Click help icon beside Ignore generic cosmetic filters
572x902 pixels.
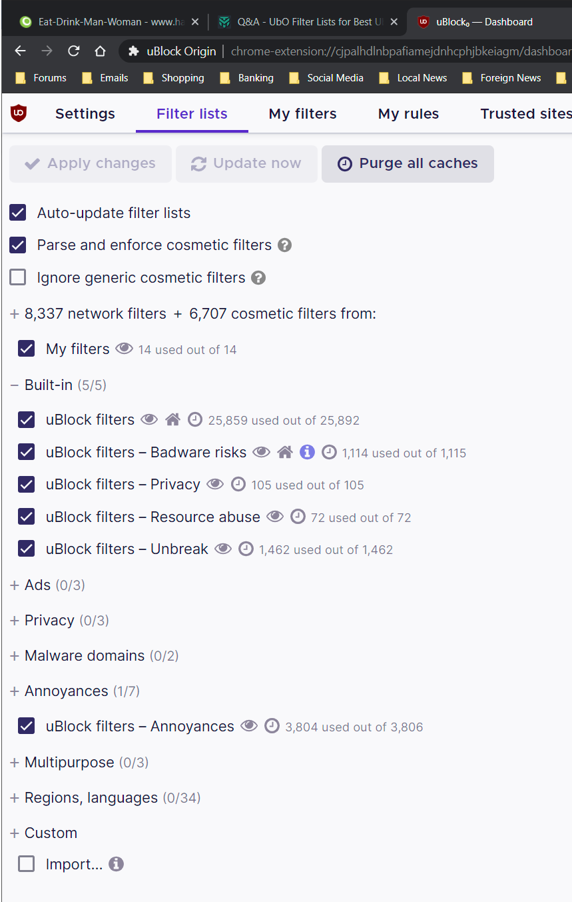258,278
